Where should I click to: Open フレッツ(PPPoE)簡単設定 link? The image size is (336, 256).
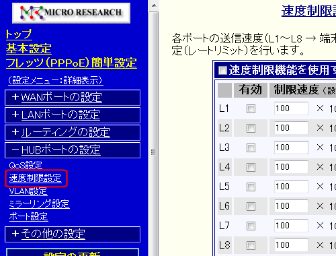(71, 63)
